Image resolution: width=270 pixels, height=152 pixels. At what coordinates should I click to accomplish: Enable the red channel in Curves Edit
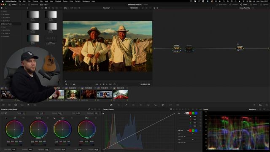coord(190,113)
